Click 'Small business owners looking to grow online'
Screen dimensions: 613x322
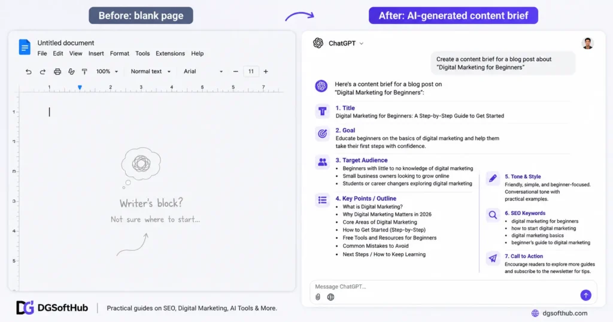tap(396, 176)
